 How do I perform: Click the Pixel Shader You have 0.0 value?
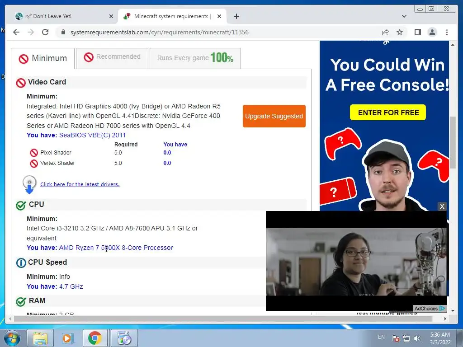tap(167, 153)
